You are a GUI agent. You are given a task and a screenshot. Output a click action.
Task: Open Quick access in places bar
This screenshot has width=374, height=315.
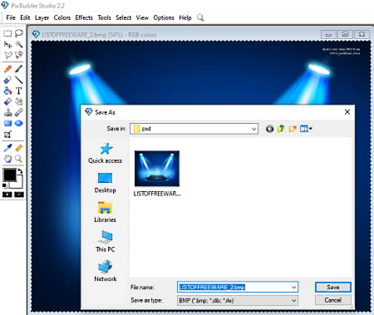tap(105, 153)
